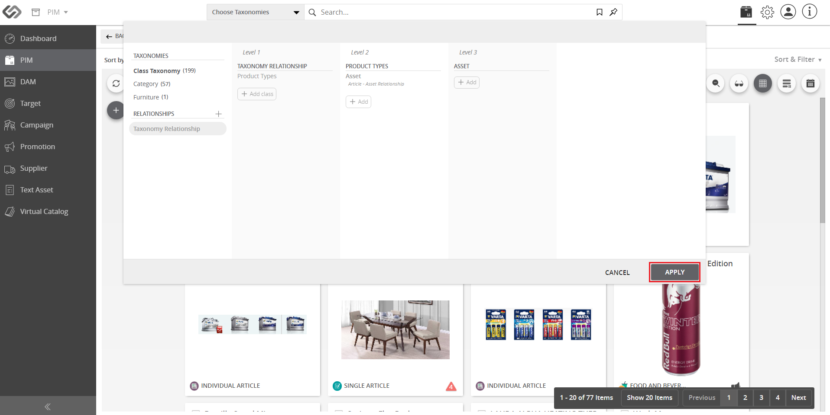830x415 pixels.
Task: Click the info icon in header
Action: pos(809,12)
